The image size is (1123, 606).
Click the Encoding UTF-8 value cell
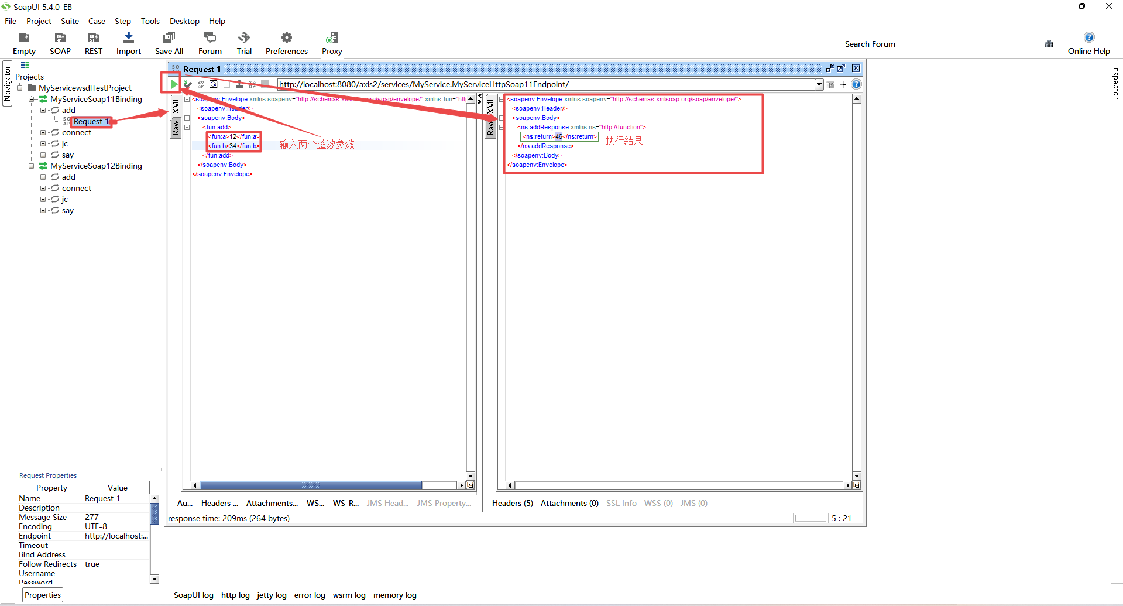click(x=117, y=526)
